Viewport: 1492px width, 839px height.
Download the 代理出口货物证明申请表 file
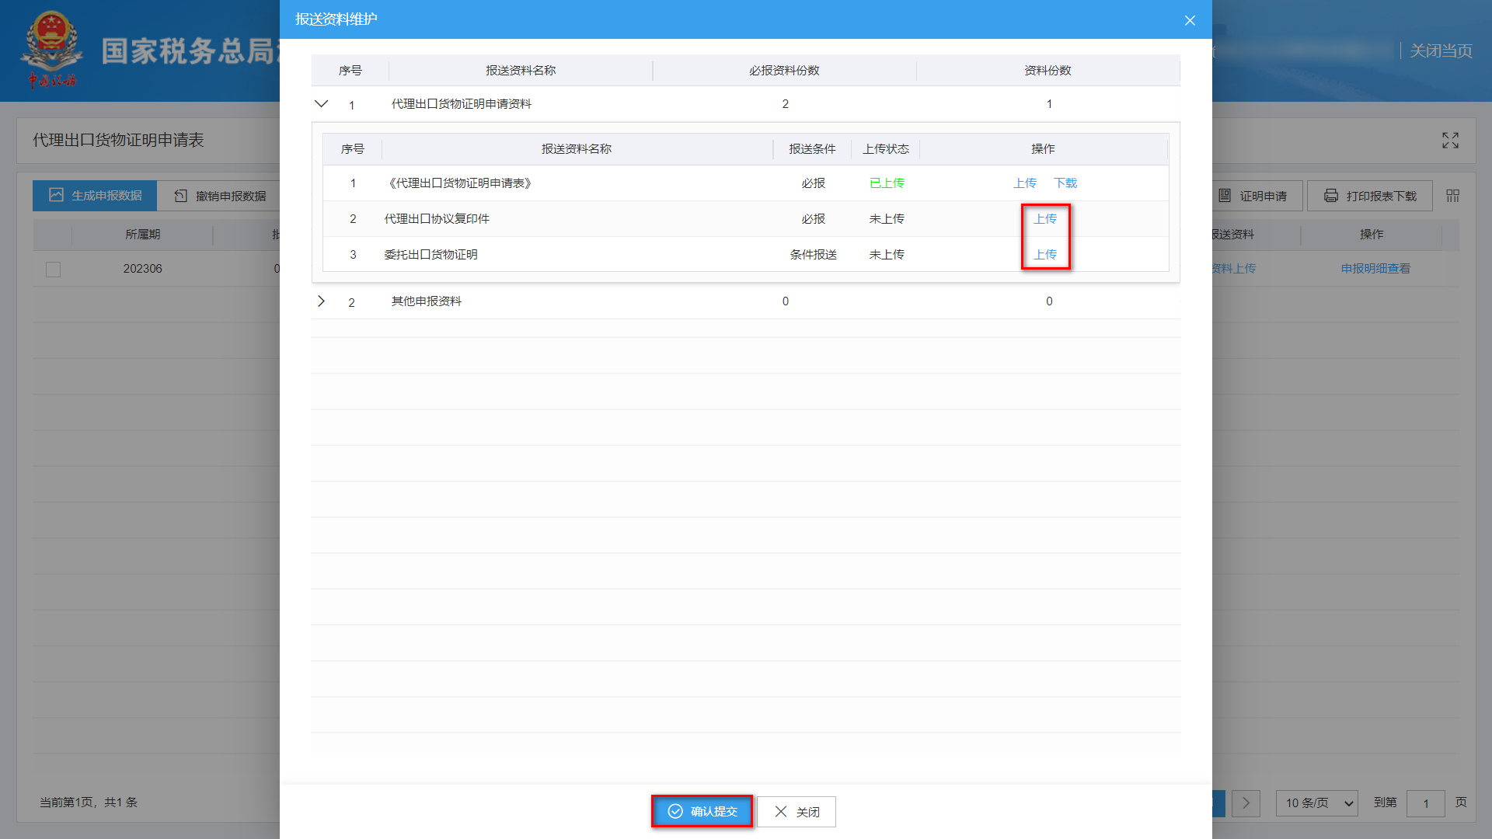pos(1065,183)
